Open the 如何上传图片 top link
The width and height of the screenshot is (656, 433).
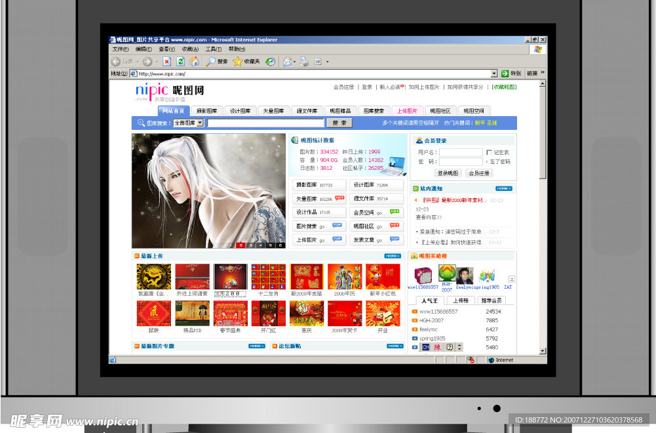tap(424, 87)
